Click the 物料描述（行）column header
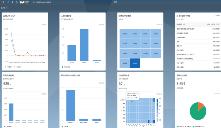Viewport: 221px width, 128px height. 181,24
